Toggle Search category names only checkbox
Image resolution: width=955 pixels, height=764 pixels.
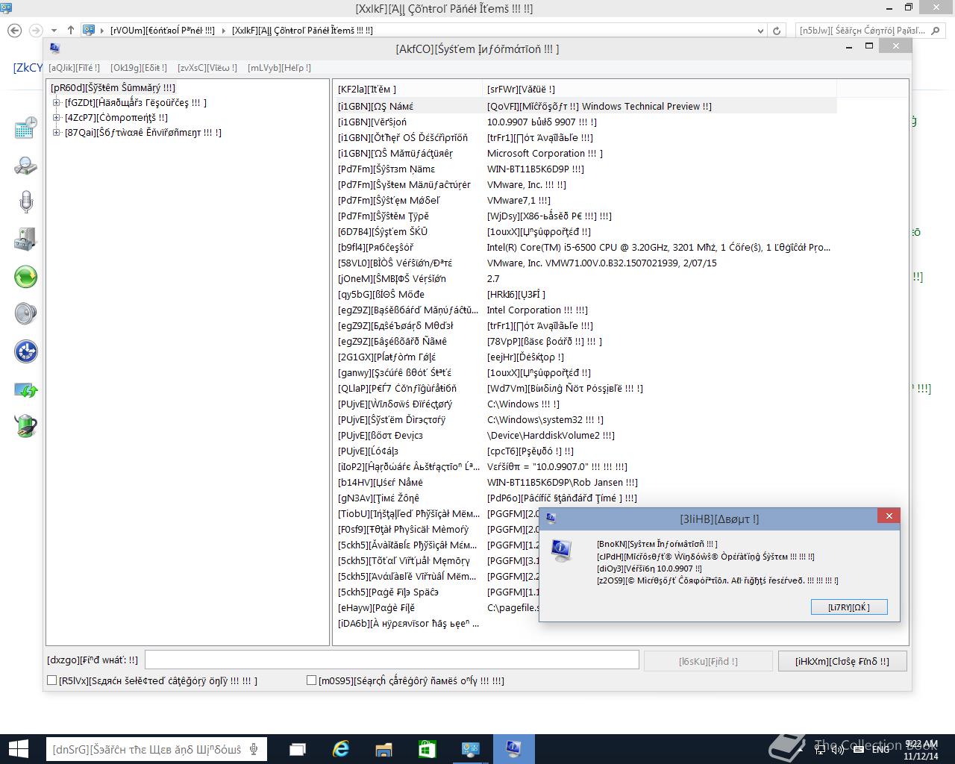(x=312, y=680)
